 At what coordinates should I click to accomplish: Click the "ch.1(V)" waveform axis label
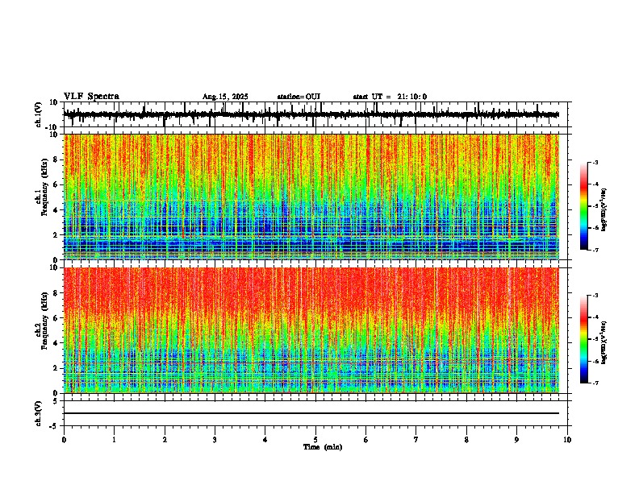click(38, 114)
